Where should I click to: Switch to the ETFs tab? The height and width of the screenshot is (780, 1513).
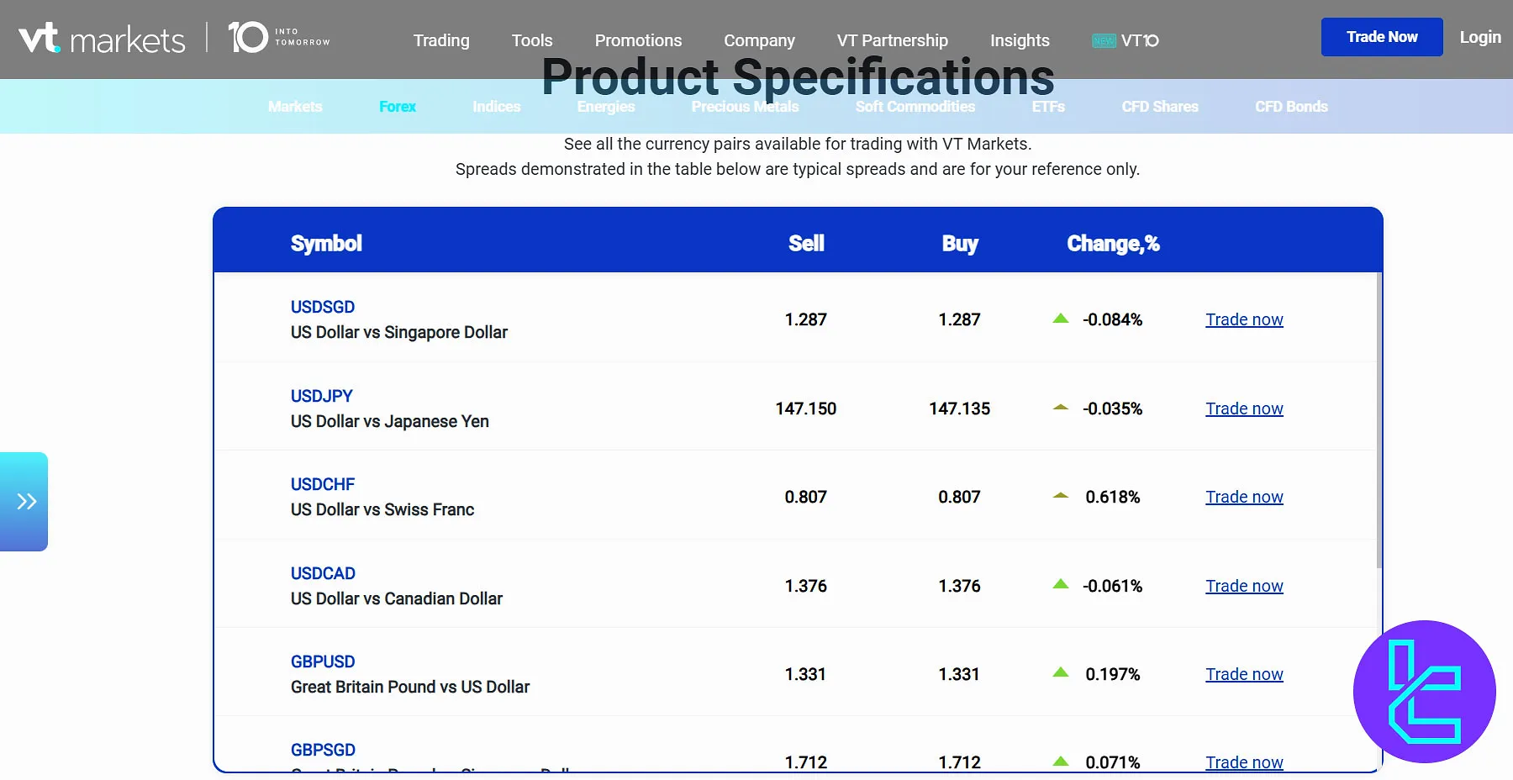[x=1048, y=107]
